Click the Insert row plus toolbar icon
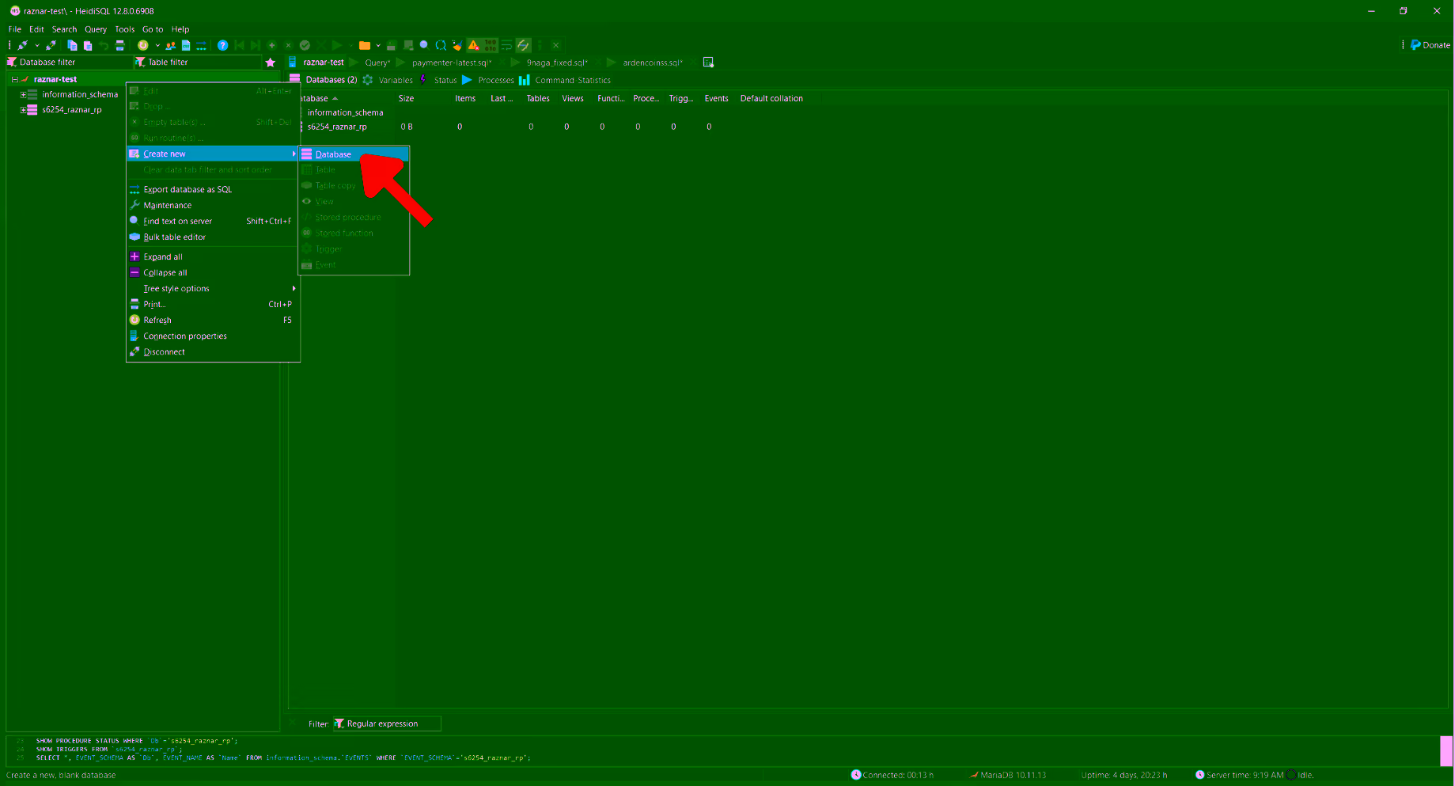This screenshot has width=1455, height=786. (271, 45)
